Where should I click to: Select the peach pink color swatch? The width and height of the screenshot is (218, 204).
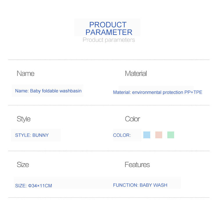(x=159, y=135)
